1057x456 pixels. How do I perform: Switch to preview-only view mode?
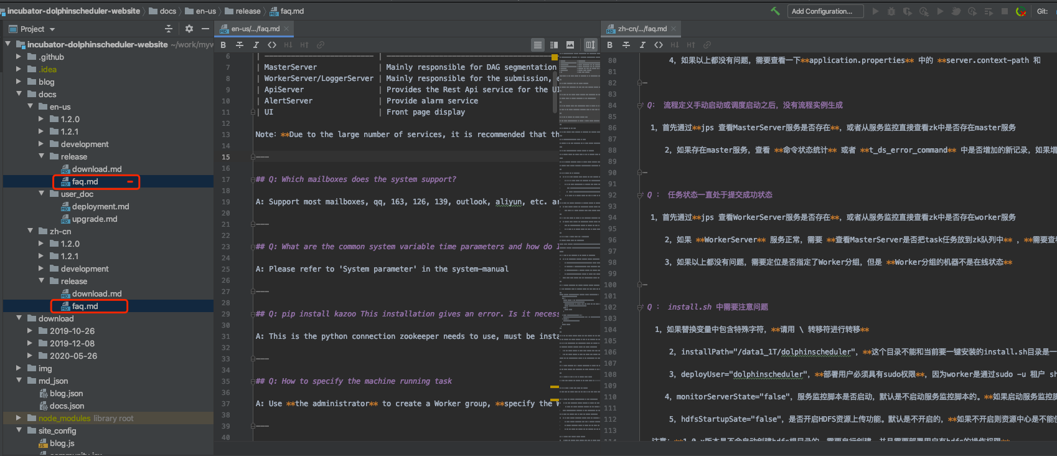[570, 45]
